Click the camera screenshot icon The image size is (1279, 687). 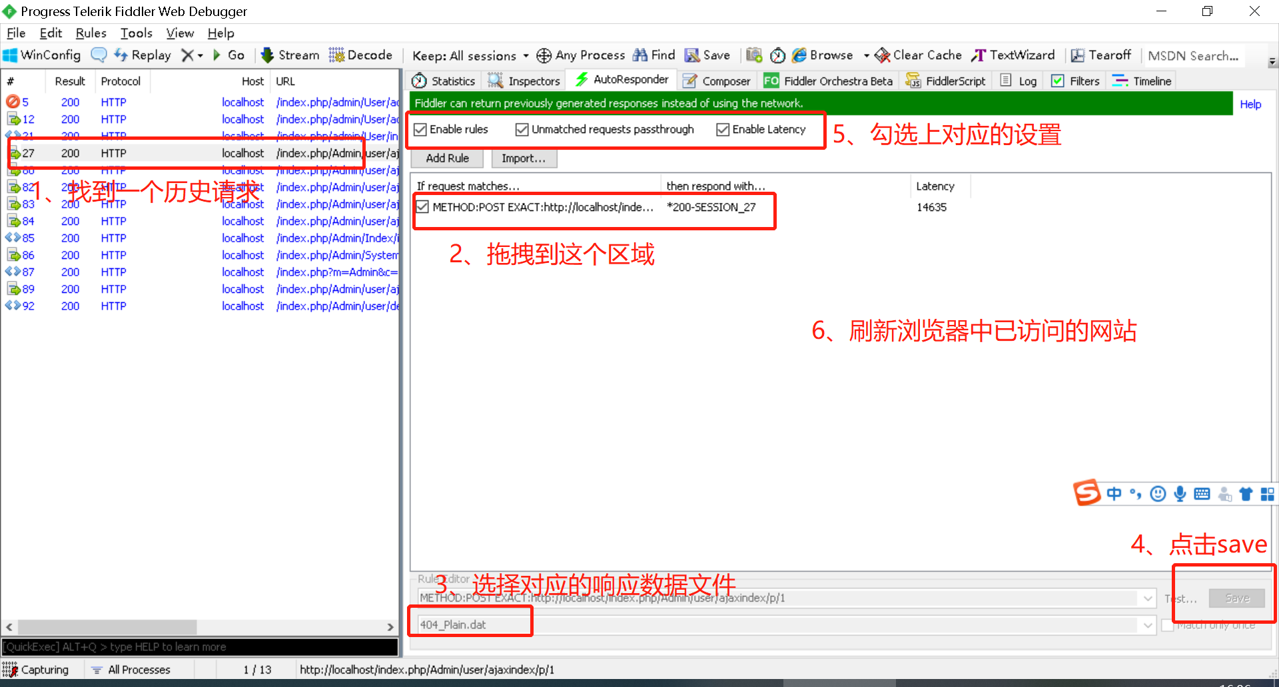(754, 55)
